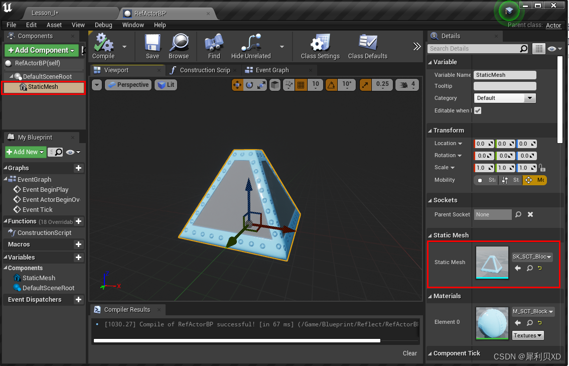Open Class Defaults
Viewport: 569px width, 366px height.
point(368,46)
